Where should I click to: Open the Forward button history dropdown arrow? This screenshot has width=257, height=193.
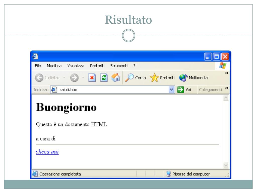[x=83, y=78]
